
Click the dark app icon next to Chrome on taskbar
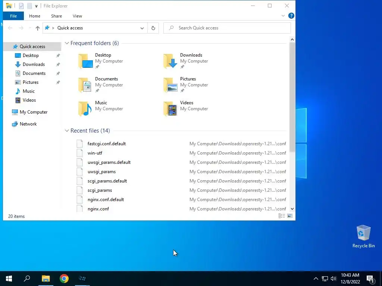click(82, 279)
